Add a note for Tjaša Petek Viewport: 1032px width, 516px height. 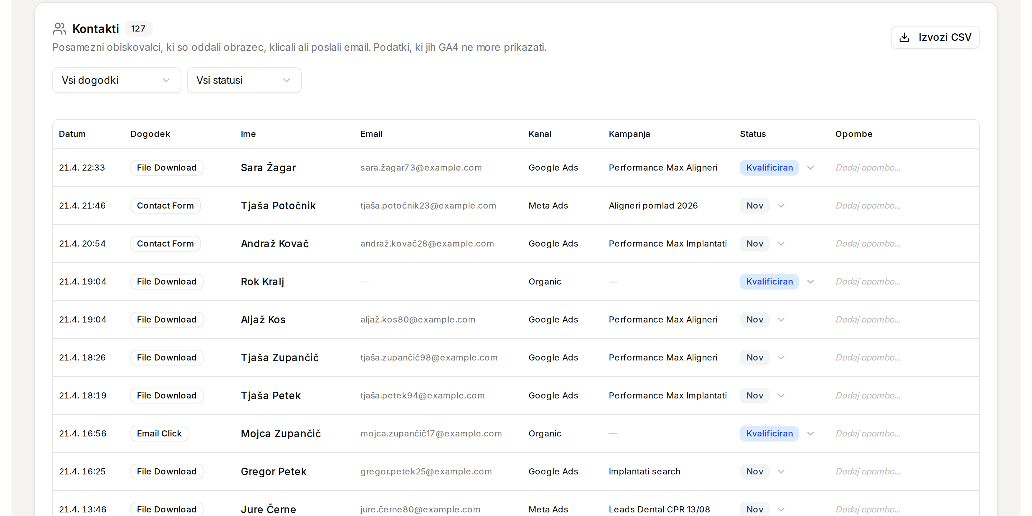pos(868,396)
